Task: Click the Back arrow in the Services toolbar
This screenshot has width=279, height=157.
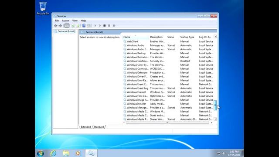Action: (x=55, y=26)
